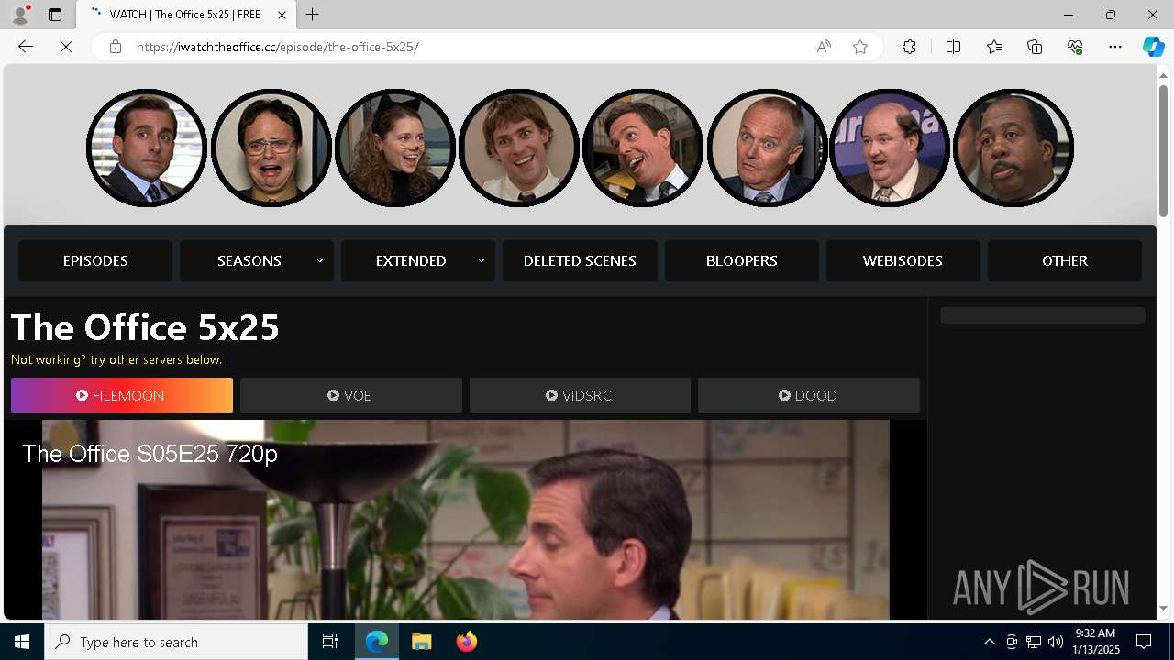1174x660 pixels.
Task: Expand the EXTENDED dropdown arrow
Action: coord(482,260)
